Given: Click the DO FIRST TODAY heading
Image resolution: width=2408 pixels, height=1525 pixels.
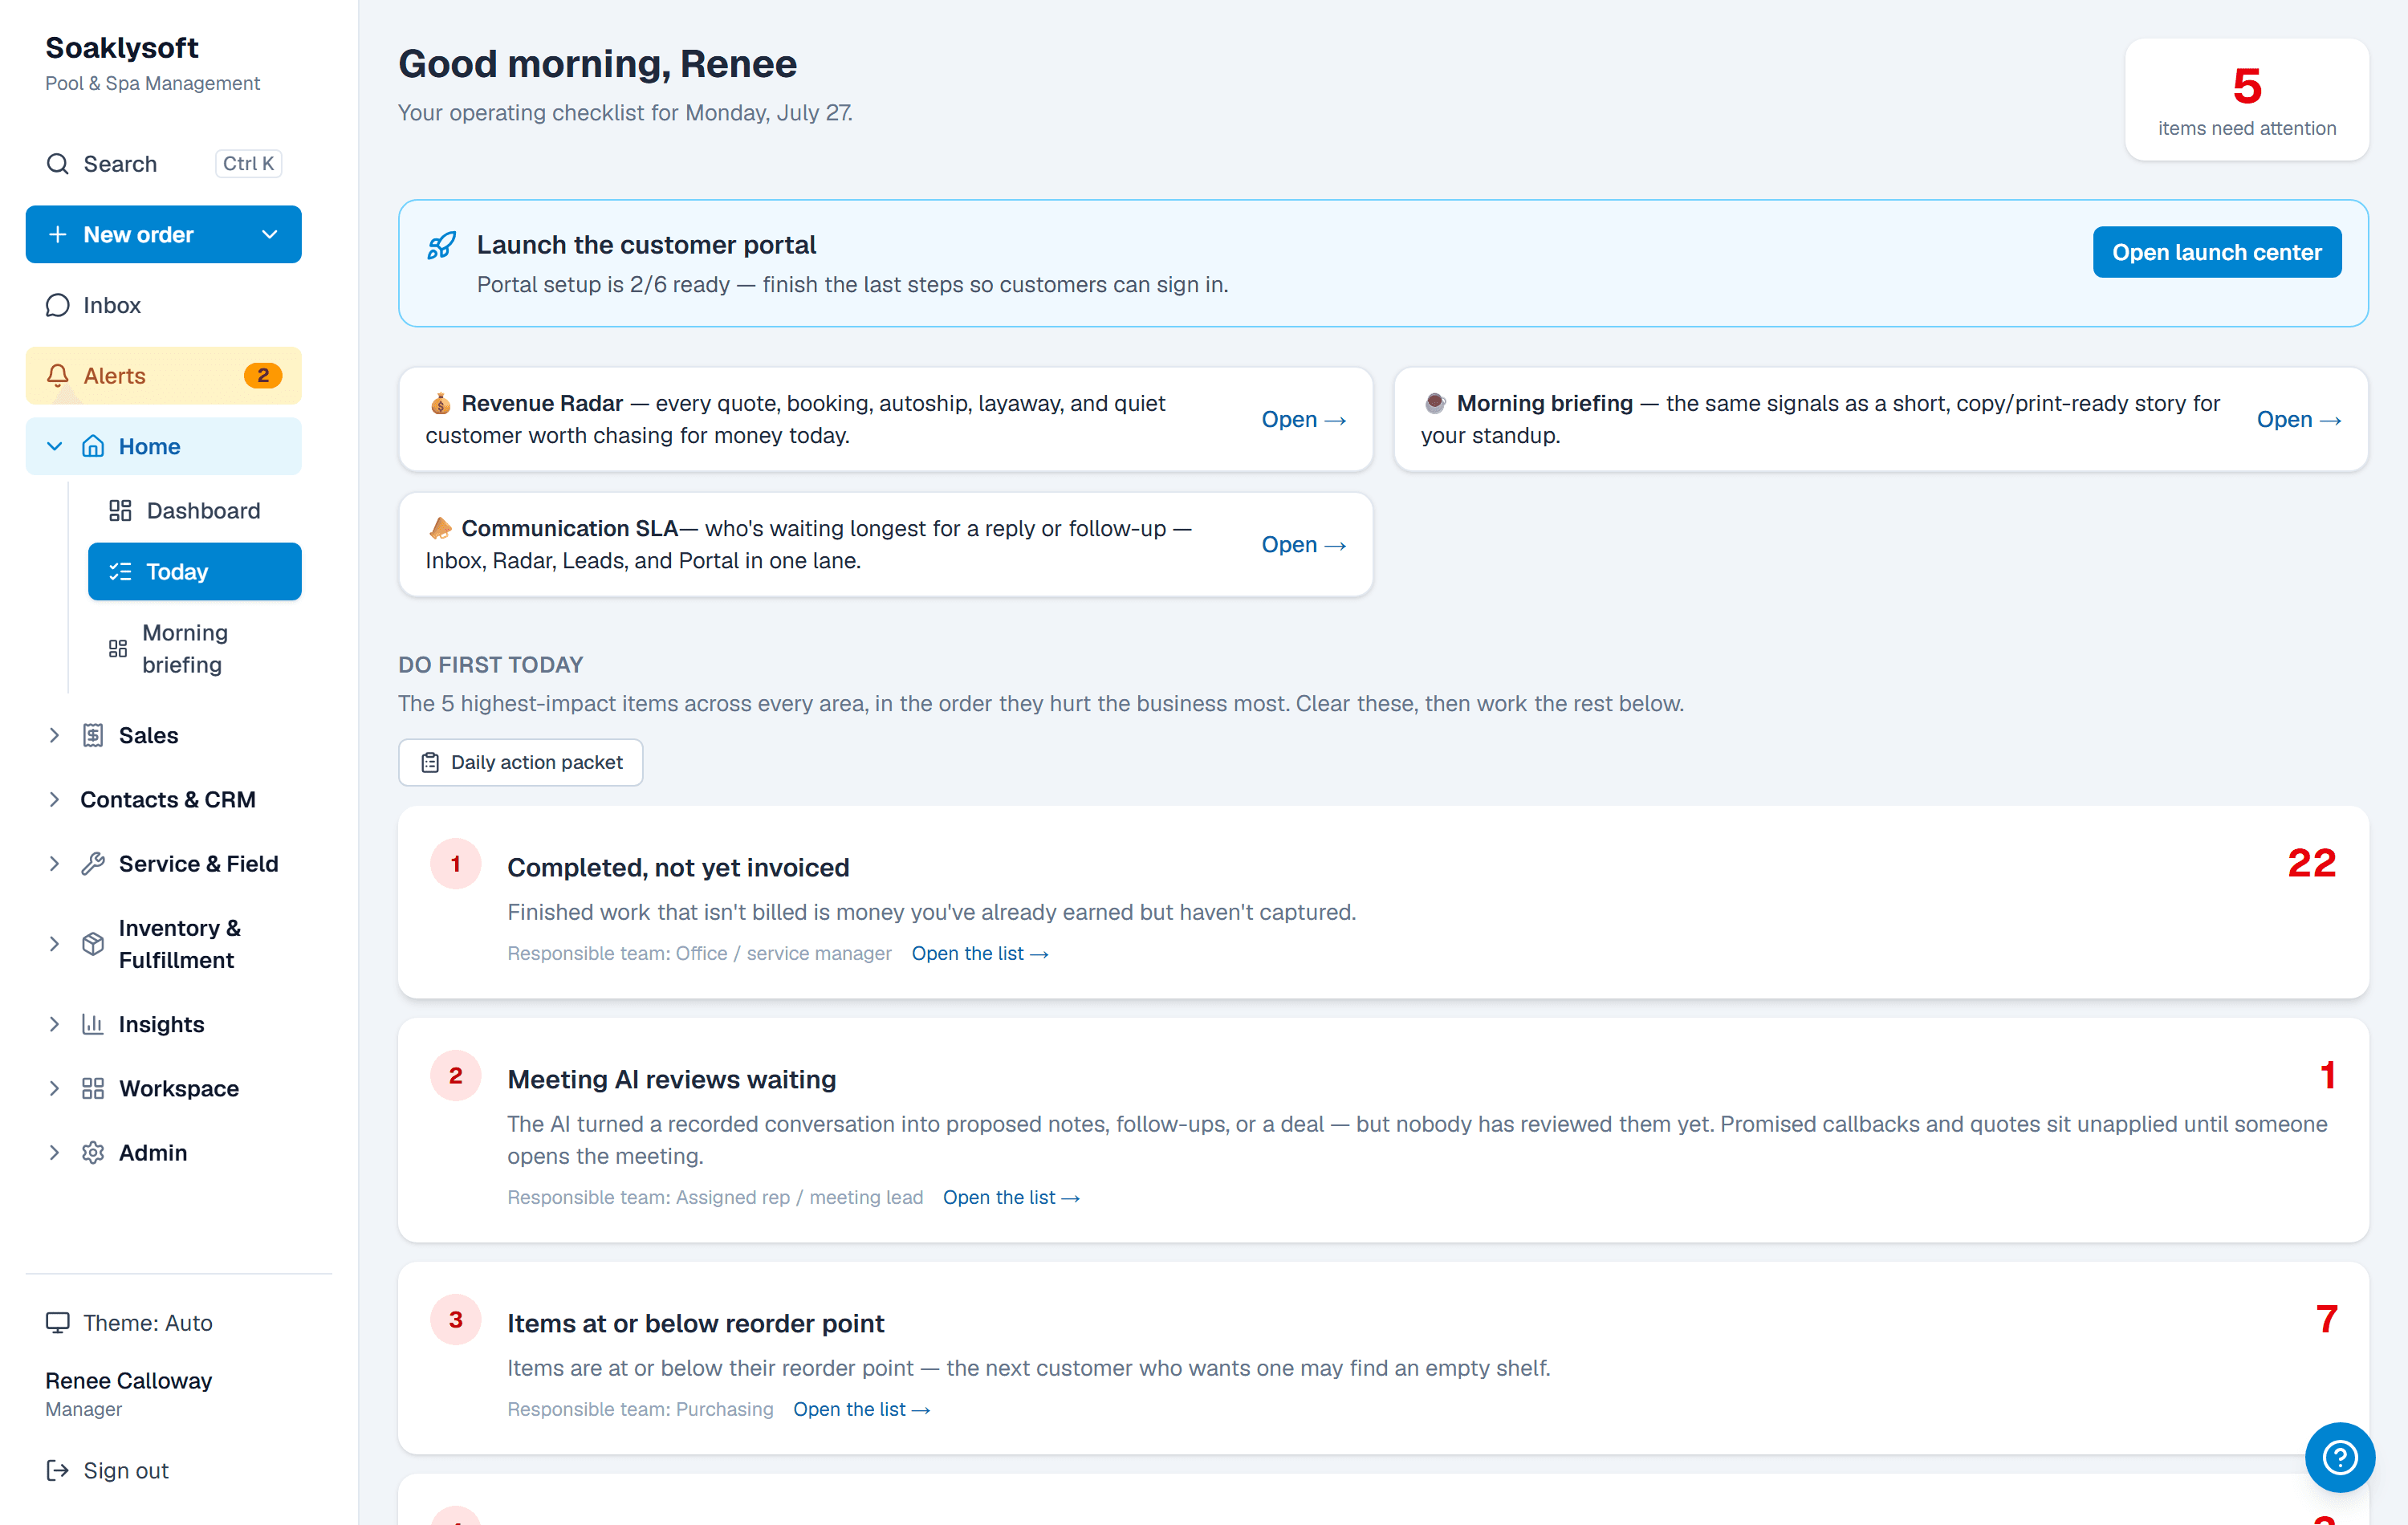Looking at the screenshot, I should [x=490, y=665].
